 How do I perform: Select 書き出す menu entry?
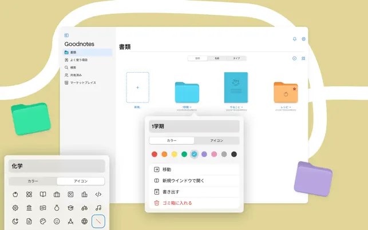195,192
